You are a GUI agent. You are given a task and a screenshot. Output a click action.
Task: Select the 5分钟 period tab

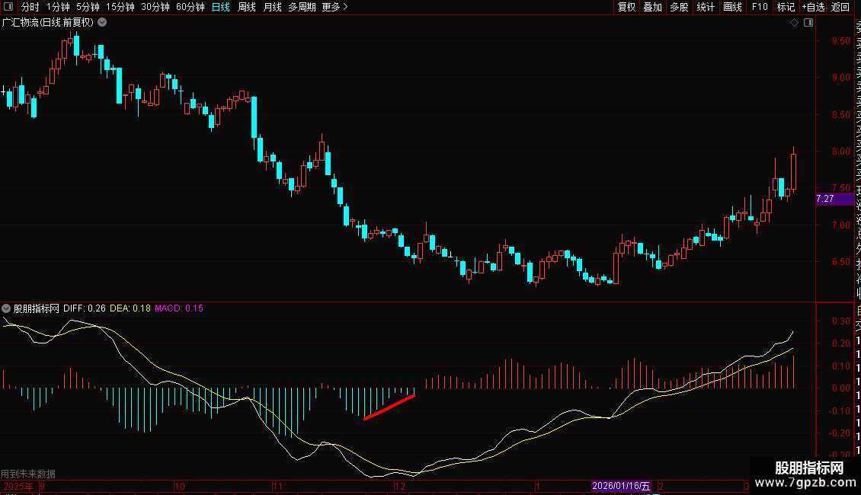[x=88, y=7]
